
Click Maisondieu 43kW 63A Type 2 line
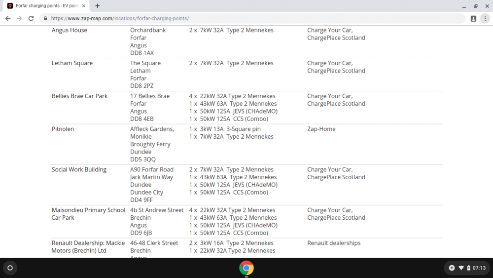click(233, 218)
